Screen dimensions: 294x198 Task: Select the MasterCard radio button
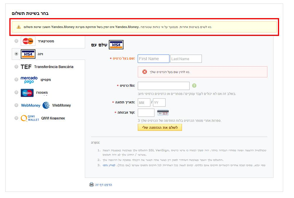point(16,41)
